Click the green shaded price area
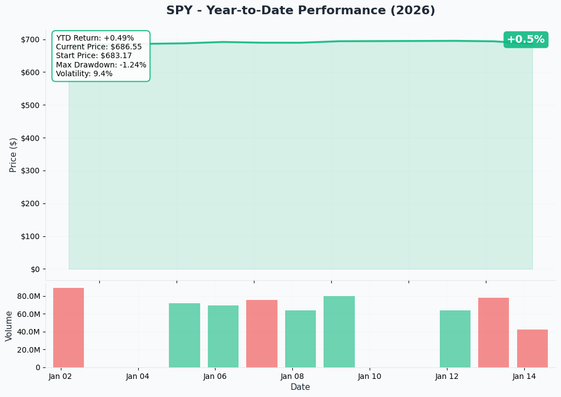The image size is (561, 397). [x=301, y=156]
